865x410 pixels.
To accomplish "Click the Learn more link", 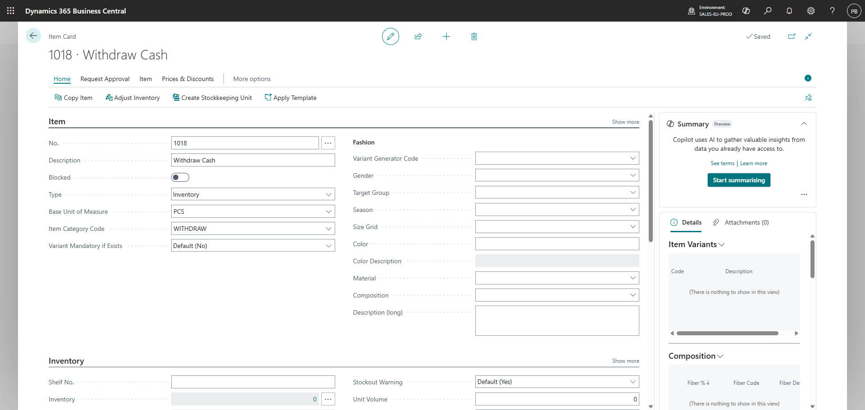I will 753,163.
